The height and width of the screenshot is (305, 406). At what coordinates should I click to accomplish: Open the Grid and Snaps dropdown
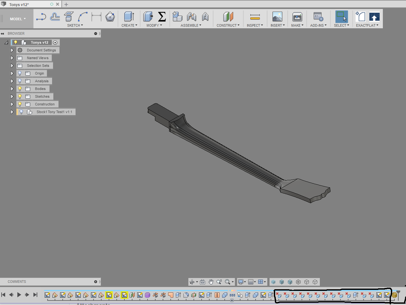click(252, 282)
